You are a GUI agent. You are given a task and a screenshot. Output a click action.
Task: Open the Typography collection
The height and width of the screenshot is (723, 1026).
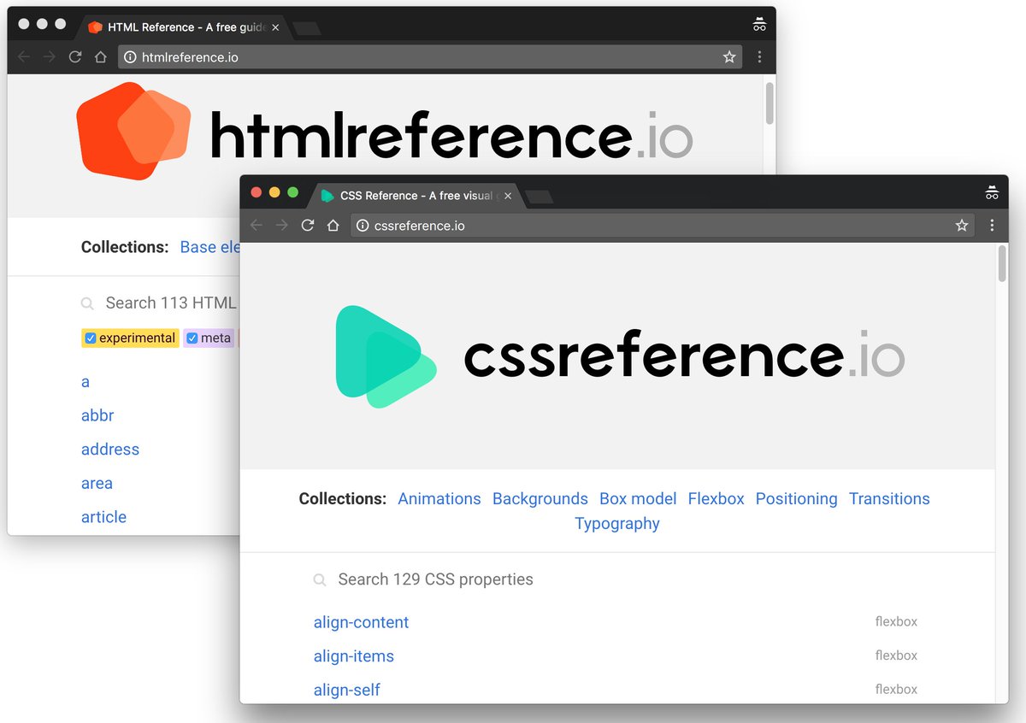point(617,524)
